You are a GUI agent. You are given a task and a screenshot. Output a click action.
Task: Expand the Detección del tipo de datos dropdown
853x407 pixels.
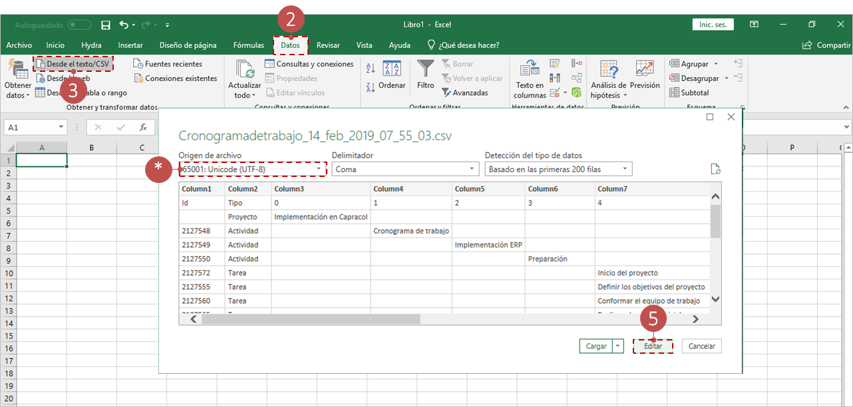559,168
